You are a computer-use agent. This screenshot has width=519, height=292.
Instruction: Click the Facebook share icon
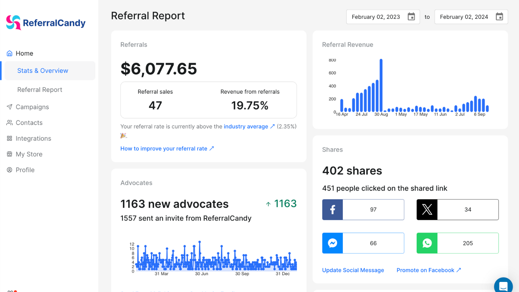(x=332, y=210)
